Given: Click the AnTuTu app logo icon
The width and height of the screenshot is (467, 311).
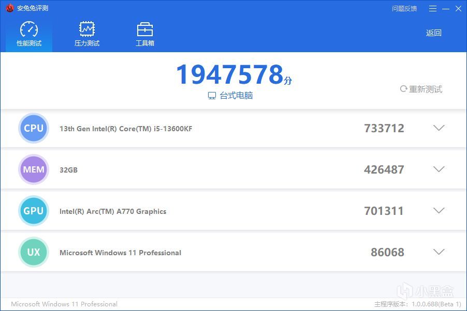Looking at the screenshot, I should point(10,8).
